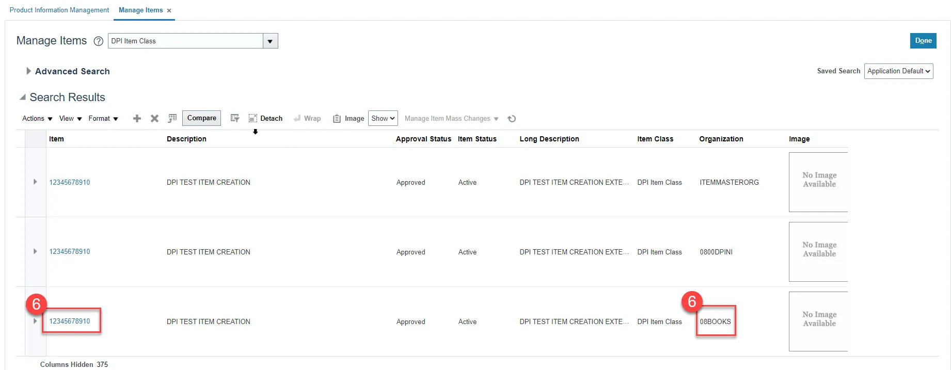Open the Actions menu
This screenshot has width=951, height=370.
coord(37,119)
